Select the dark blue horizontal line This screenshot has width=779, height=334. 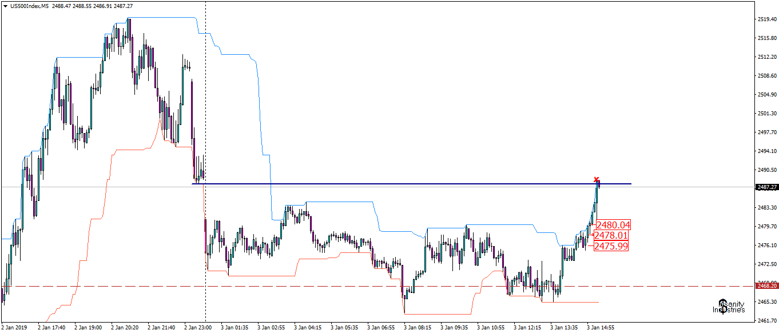412,184
